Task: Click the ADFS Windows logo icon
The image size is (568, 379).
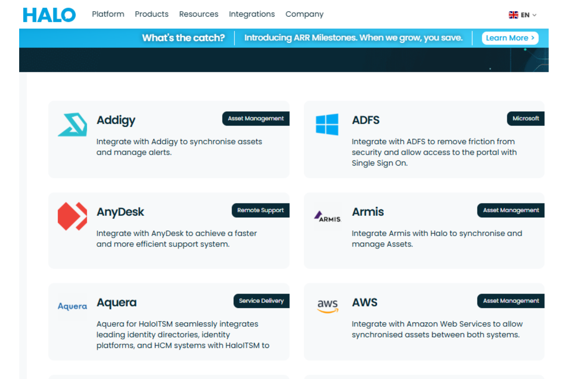Action: point(327,124)
